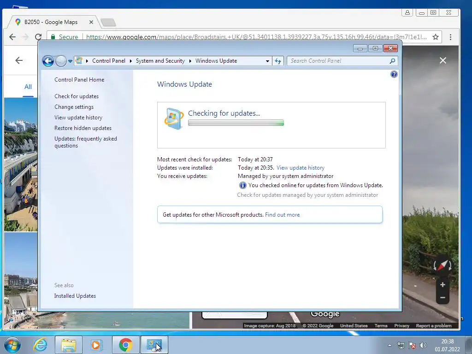The height and width of the screenshot is (354, 472).
Task: Open Installed Updates link
Action: (x=75, y=296)
